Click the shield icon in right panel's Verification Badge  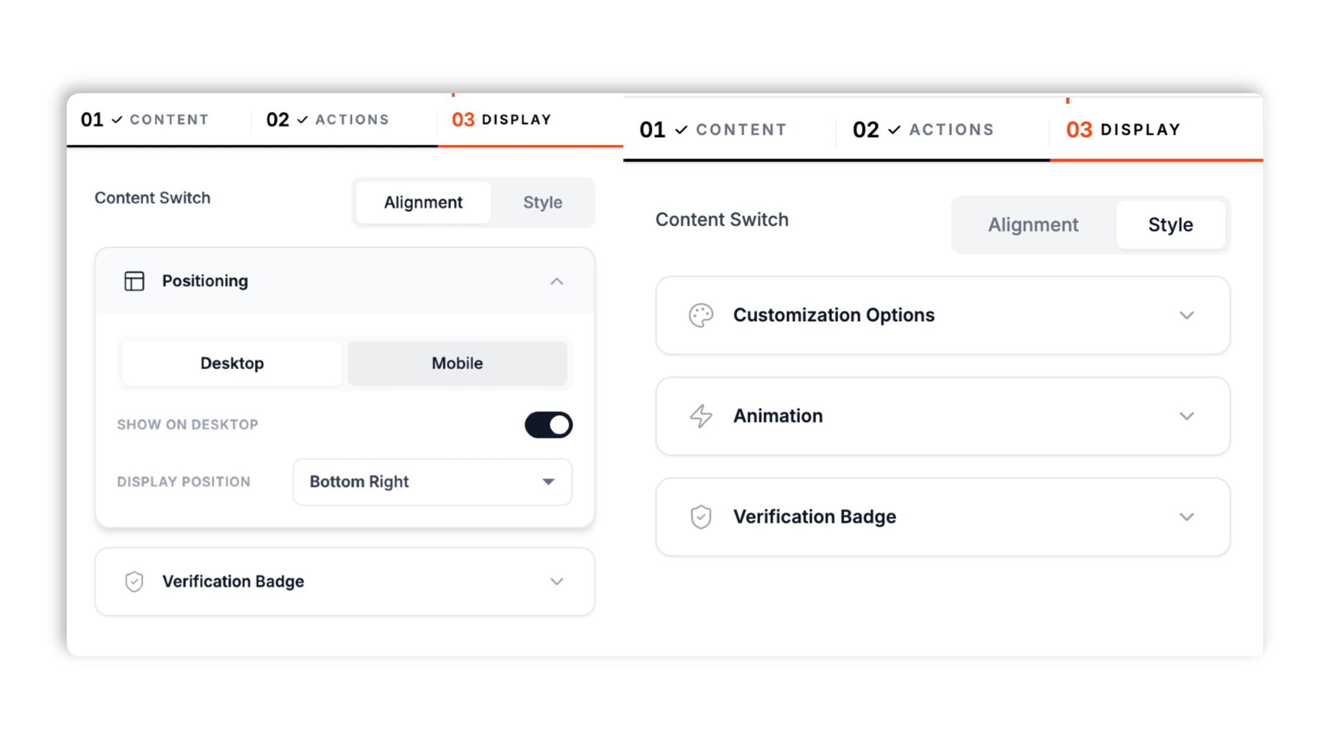(701, 517)
